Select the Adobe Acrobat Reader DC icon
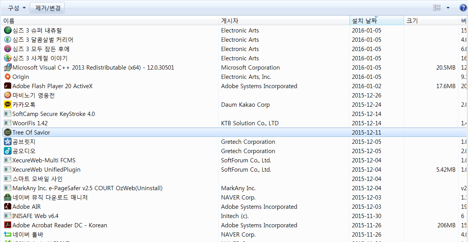This screenshot has width=468, height=242. tap(8, 225)
